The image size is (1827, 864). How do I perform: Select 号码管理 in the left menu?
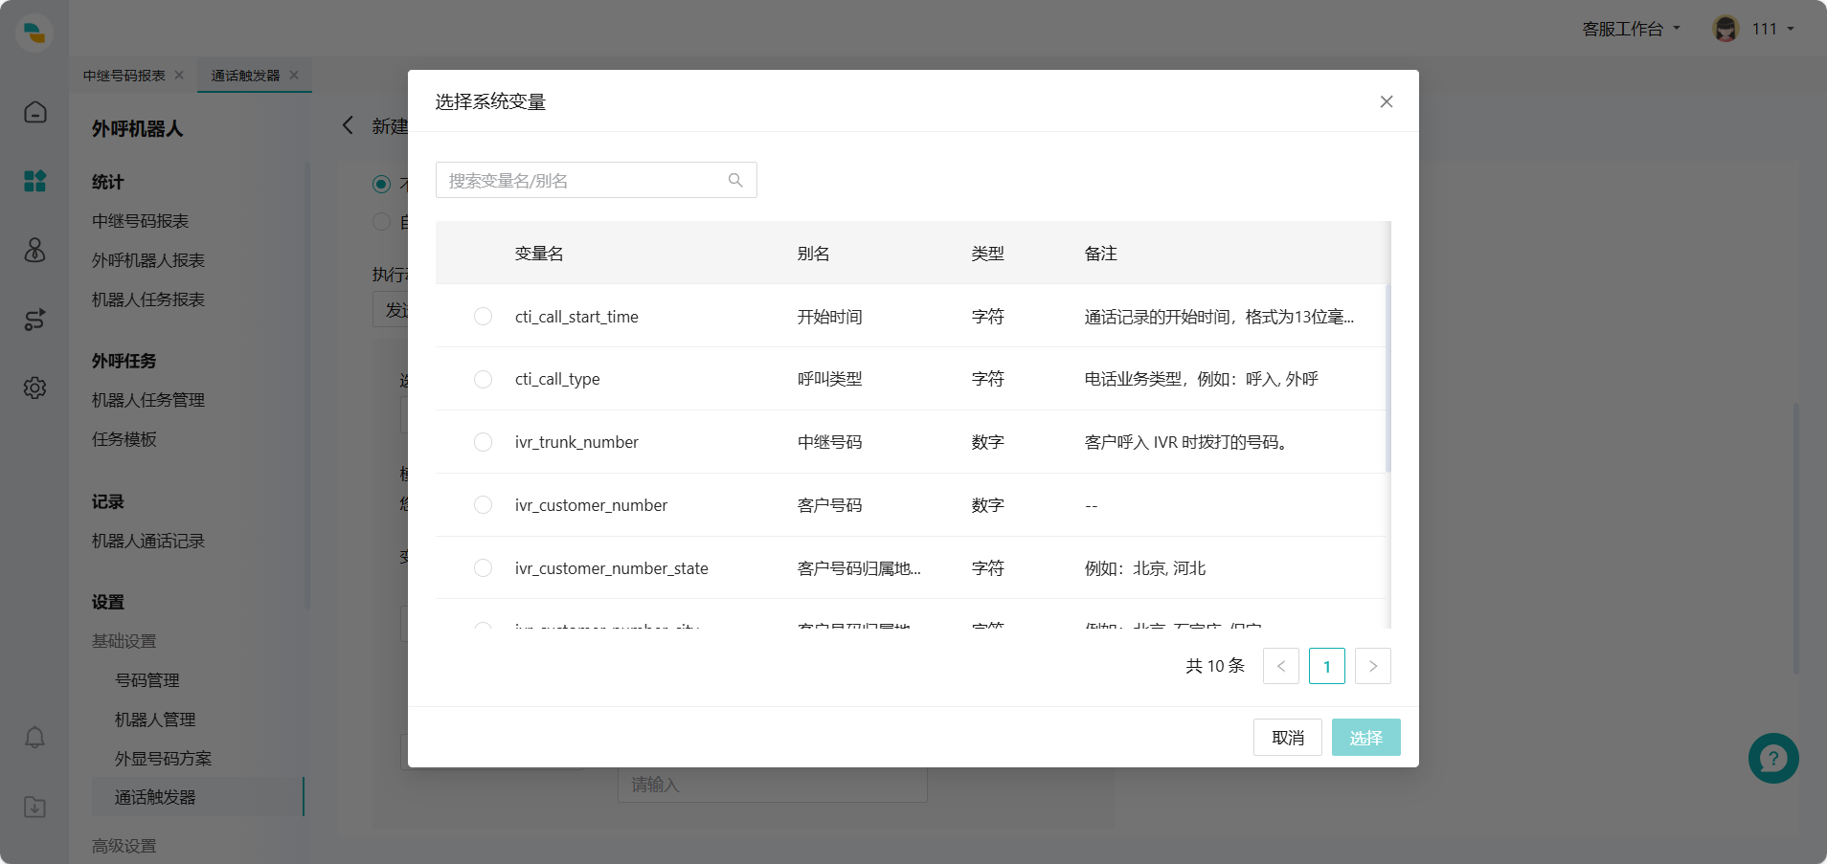146,679
